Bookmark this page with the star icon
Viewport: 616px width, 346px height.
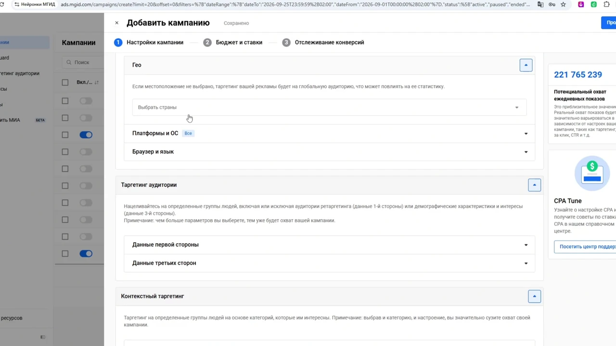click(563, 4)
